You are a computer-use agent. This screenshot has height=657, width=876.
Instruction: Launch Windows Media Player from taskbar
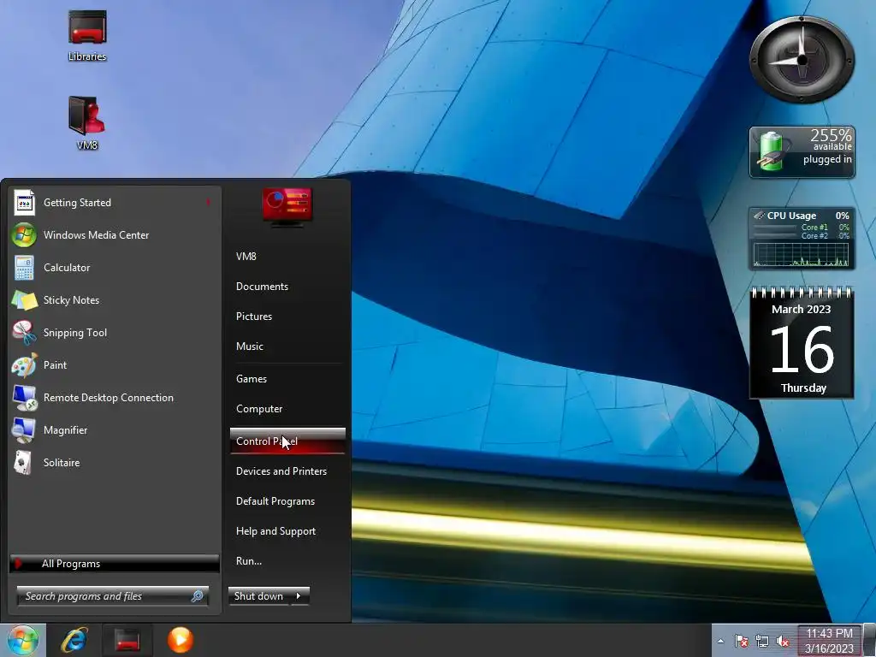coord(180,640)
